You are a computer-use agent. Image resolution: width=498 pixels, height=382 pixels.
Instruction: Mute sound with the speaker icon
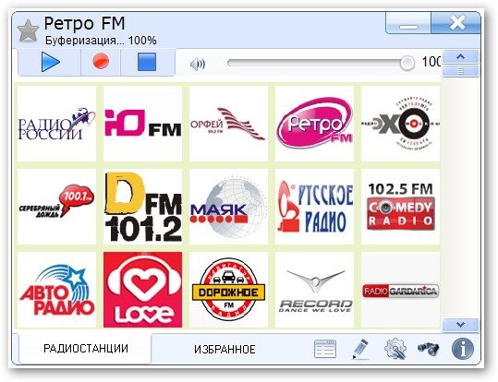(198, 65)
